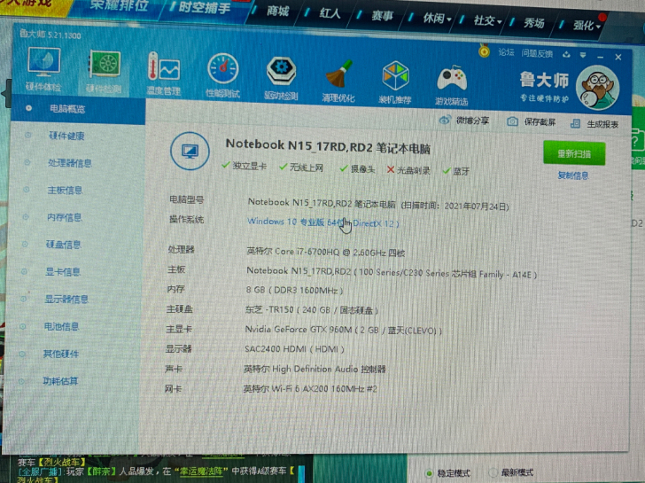Image resolution: width=645 pixels, height=483 pixels.
Task: Click network card Wi-Fi 6 AX200 text
Action: (x=310, y=389)
